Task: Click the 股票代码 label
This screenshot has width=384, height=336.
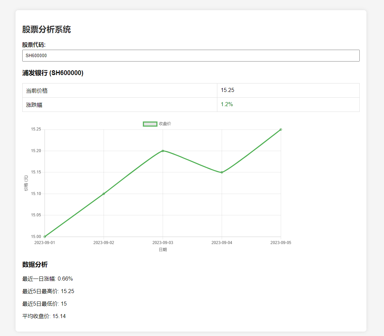Action: click(x=34, y=45)
